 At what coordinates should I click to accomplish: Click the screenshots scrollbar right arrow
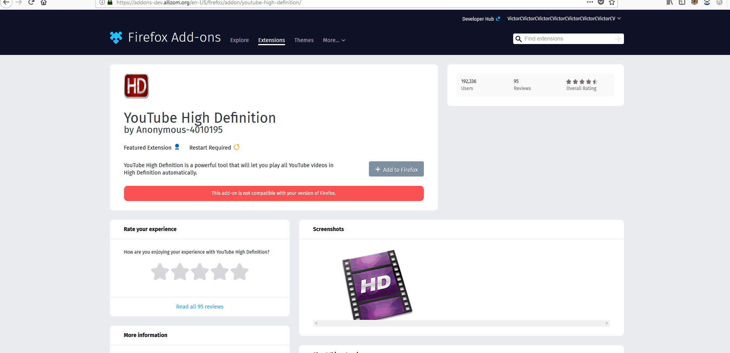607,323
